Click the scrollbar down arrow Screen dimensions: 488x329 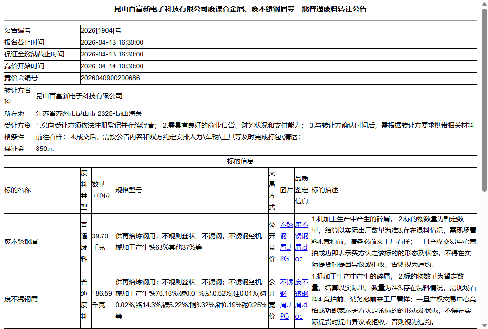pos(484,326)
